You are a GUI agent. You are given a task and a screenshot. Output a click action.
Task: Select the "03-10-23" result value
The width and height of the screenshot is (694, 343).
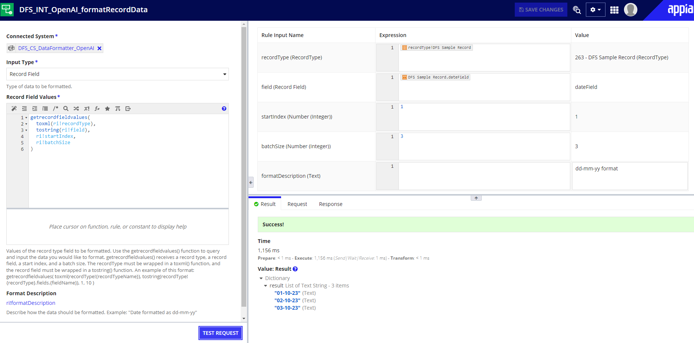point(287,308)
